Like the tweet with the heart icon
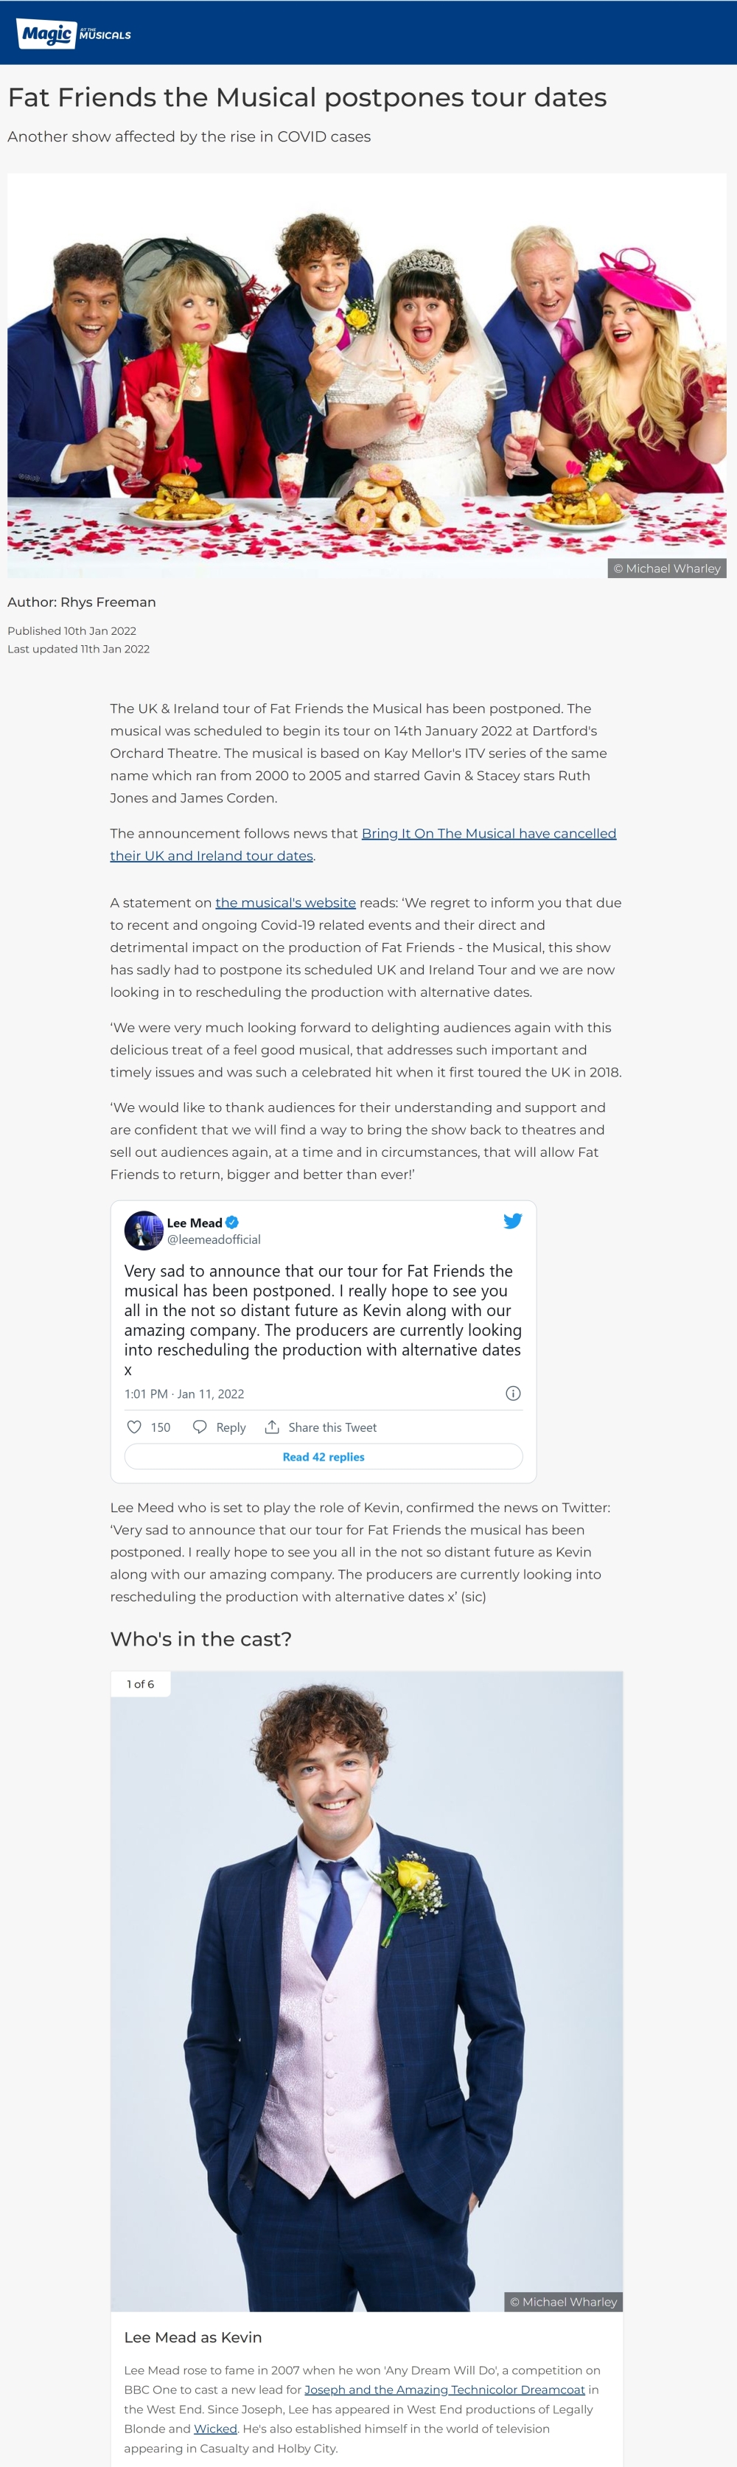The image size is (737, 2467). 134,1427
